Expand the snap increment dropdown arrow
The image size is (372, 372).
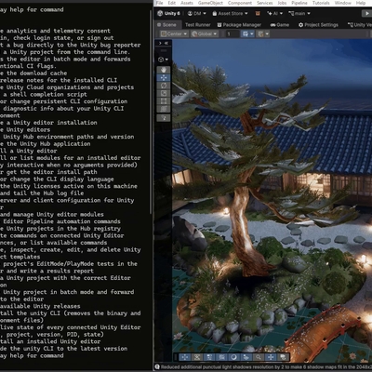click(x=267, y=33)
